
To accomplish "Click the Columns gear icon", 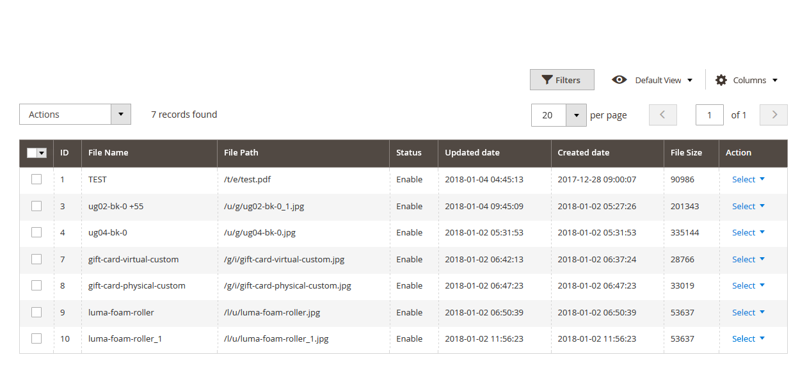I will click(721, 80).
